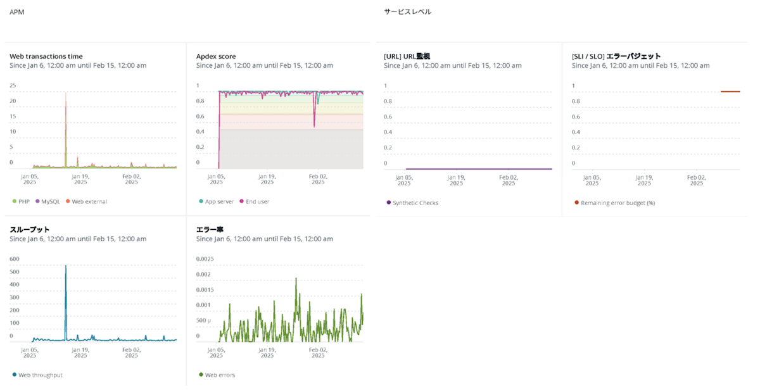Open the [URL] URL監視 widget title
Viewport: 760px width, 390px height.
click(407, 56)
